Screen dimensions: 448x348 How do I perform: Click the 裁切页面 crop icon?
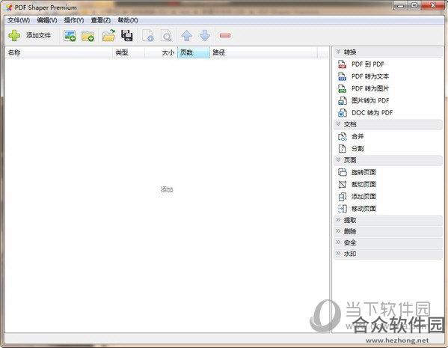342,184
